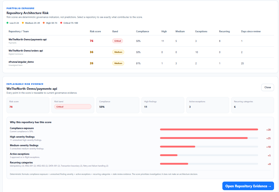The width and height of the screenshot is (279, 192).
Task: Click the Deterministic formula footnote text
Action: tap(104, 174)
